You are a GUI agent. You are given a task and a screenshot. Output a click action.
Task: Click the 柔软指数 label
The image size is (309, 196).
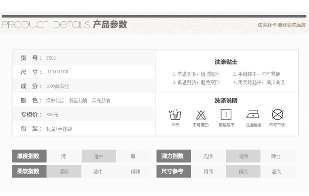click(28, 171)
